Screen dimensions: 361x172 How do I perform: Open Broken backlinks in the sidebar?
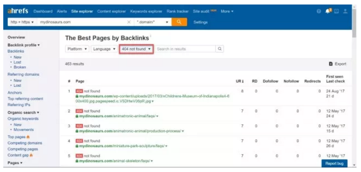pyautogui.click(x=20, y=67)
